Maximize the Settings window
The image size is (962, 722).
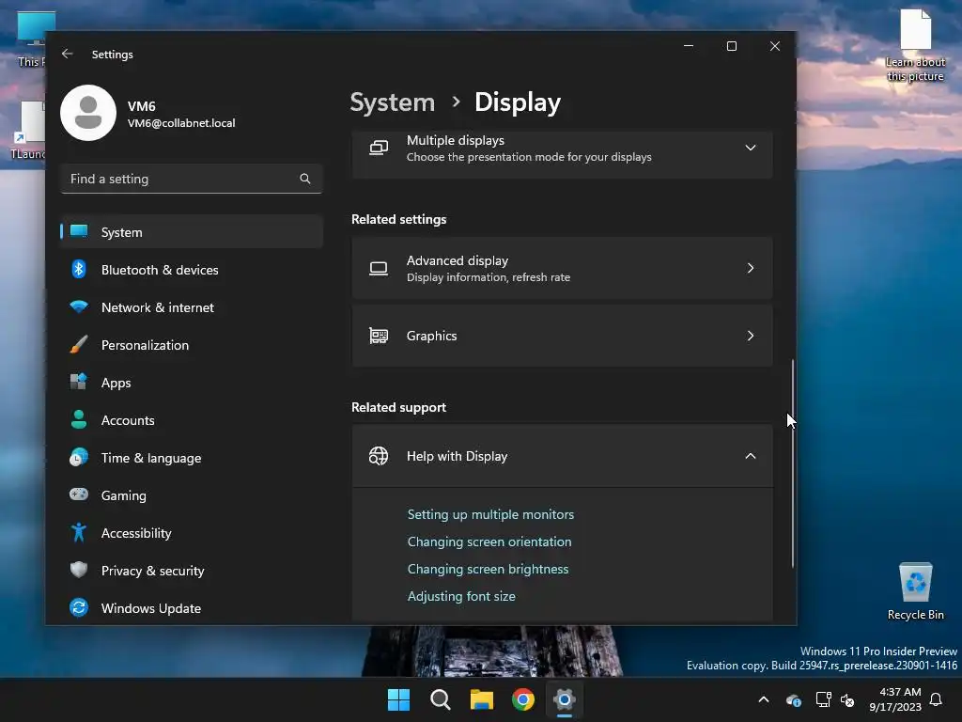(731, 46)
